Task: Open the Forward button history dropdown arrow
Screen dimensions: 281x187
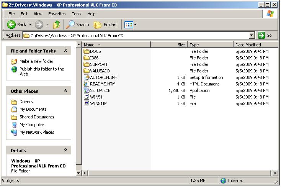Action: click(x=47, y=25)
